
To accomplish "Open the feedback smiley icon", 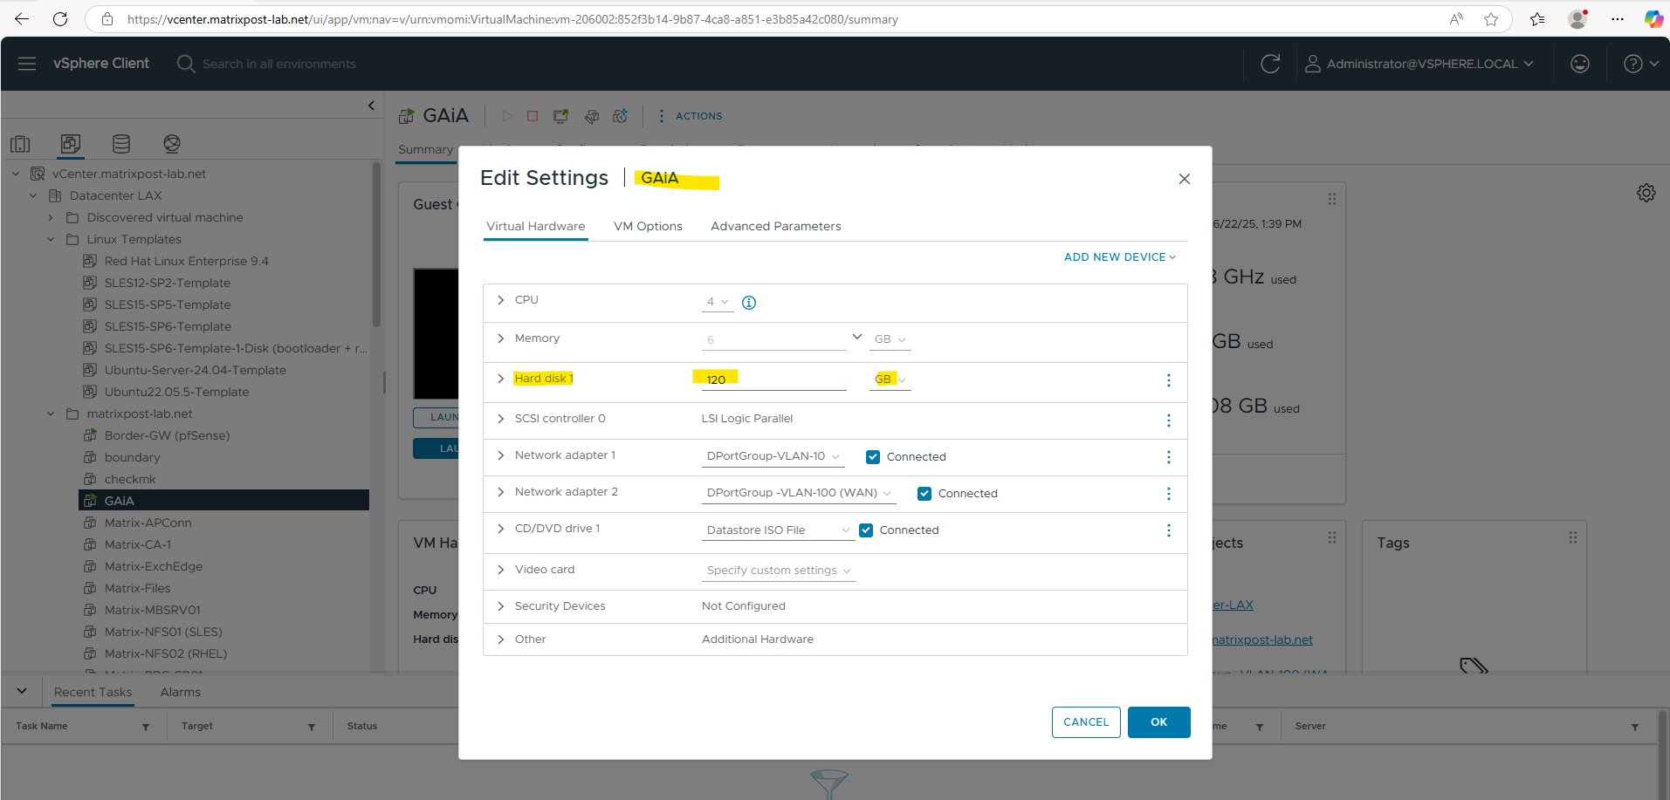I will [1580, 64].
